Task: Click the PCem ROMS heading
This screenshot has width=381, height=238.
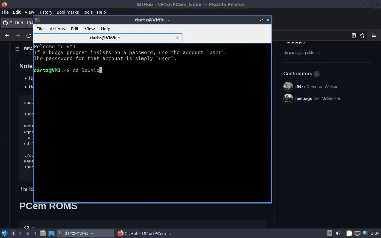Action: click(48, 206)
